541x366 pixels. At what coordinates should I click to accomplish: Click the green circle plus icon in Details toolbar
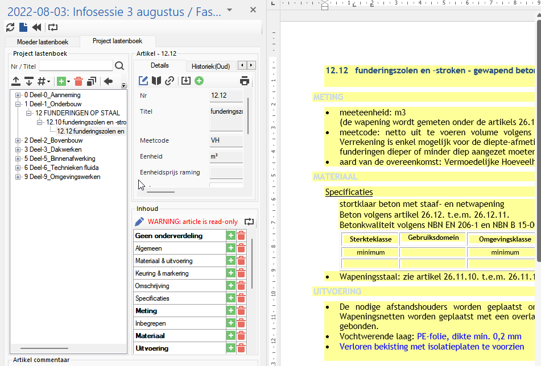pos(199,81)
